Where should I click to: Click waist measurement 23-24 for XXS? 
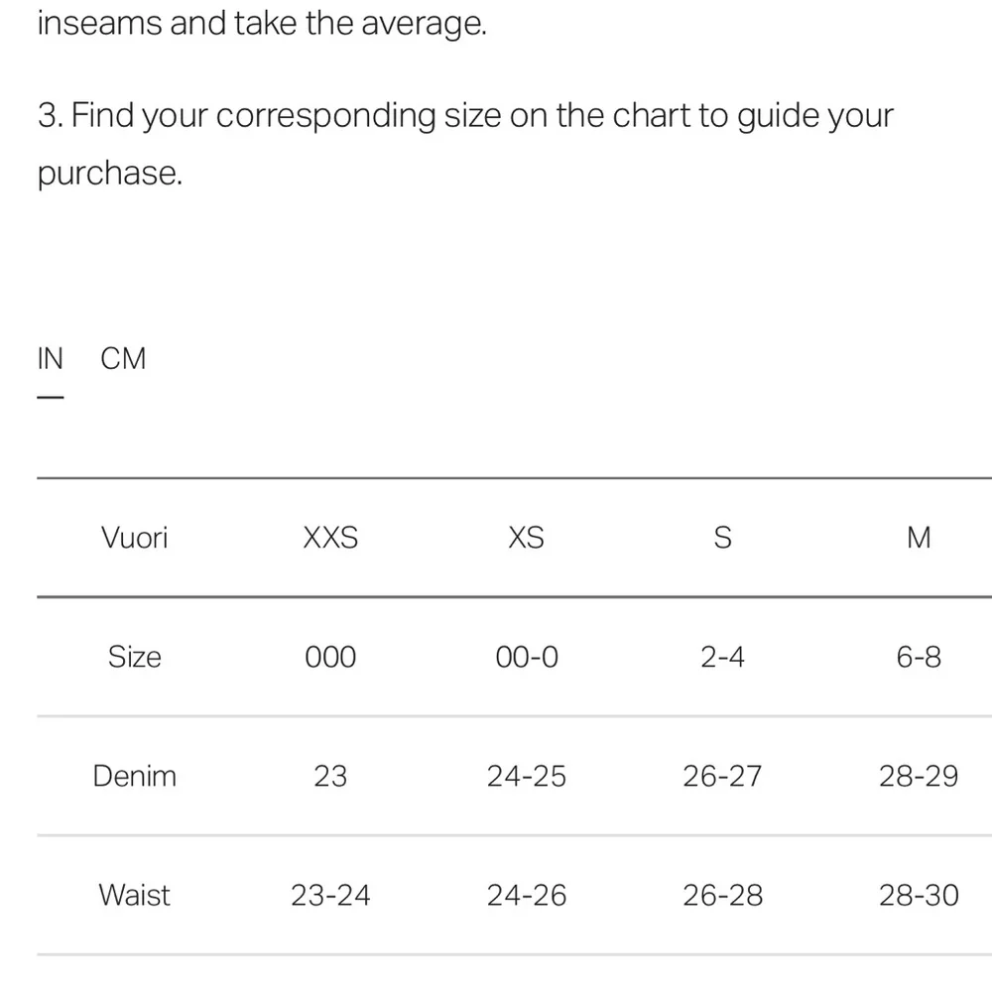click(330, 895)
